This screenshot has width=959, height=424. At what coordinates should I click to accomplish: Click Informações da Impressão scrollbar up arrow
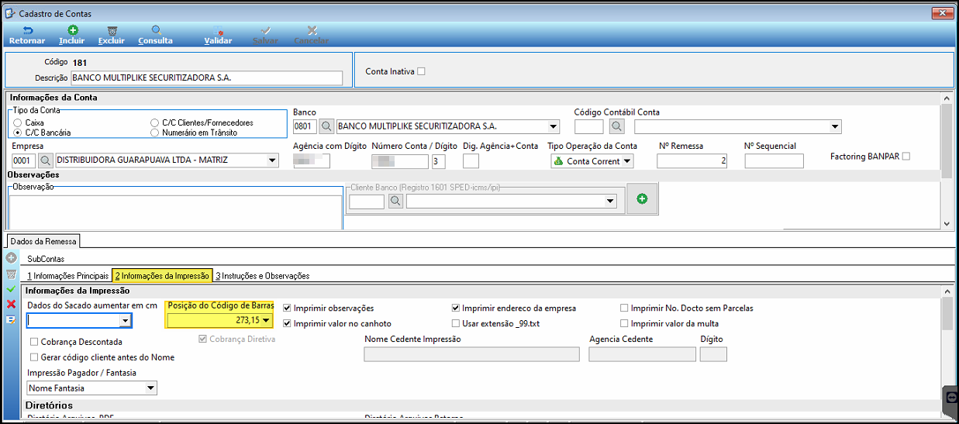pyautogui.click(x=947, y=291)
